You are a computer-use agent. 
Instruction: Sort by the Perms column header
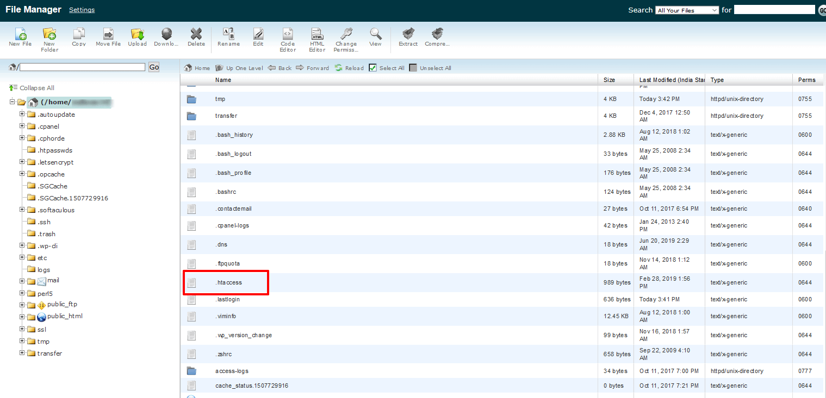pyautogui.click(x=807, y=80)
